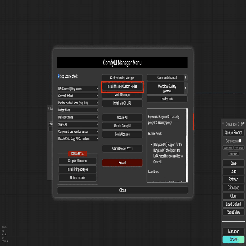Click the news panel scrollbar

186,122
